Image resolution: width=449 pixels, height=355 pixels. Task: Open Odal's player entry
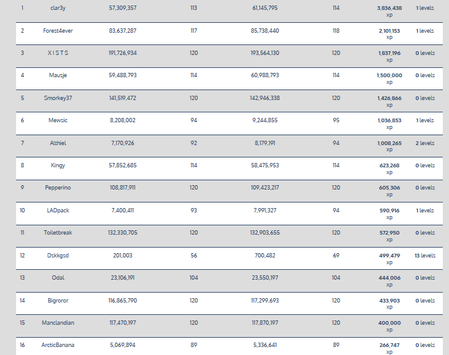tap(58, 278)
